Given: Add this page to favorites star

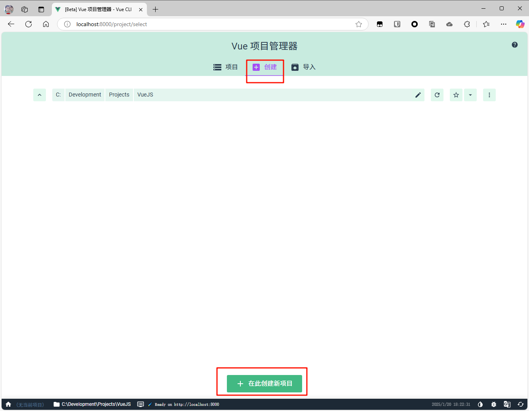Looking at the screenshot, I should click(359, 24).
